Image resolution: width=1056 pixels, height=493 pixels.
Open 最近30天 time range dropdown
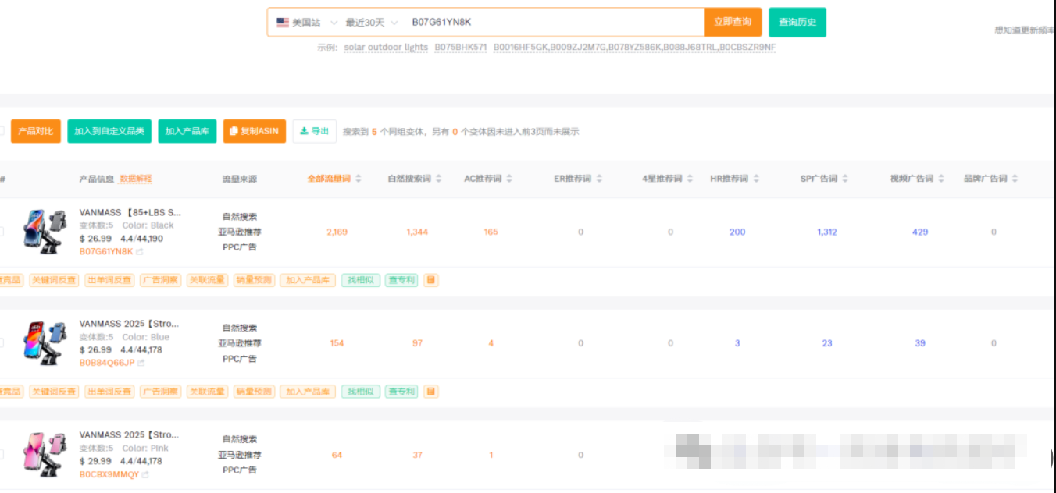coord(372,23)
